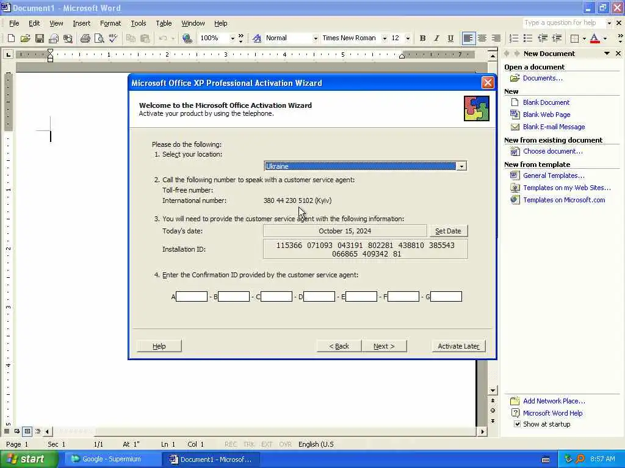
Task: Open the Edit menu
Action: (x=34, y=24)
